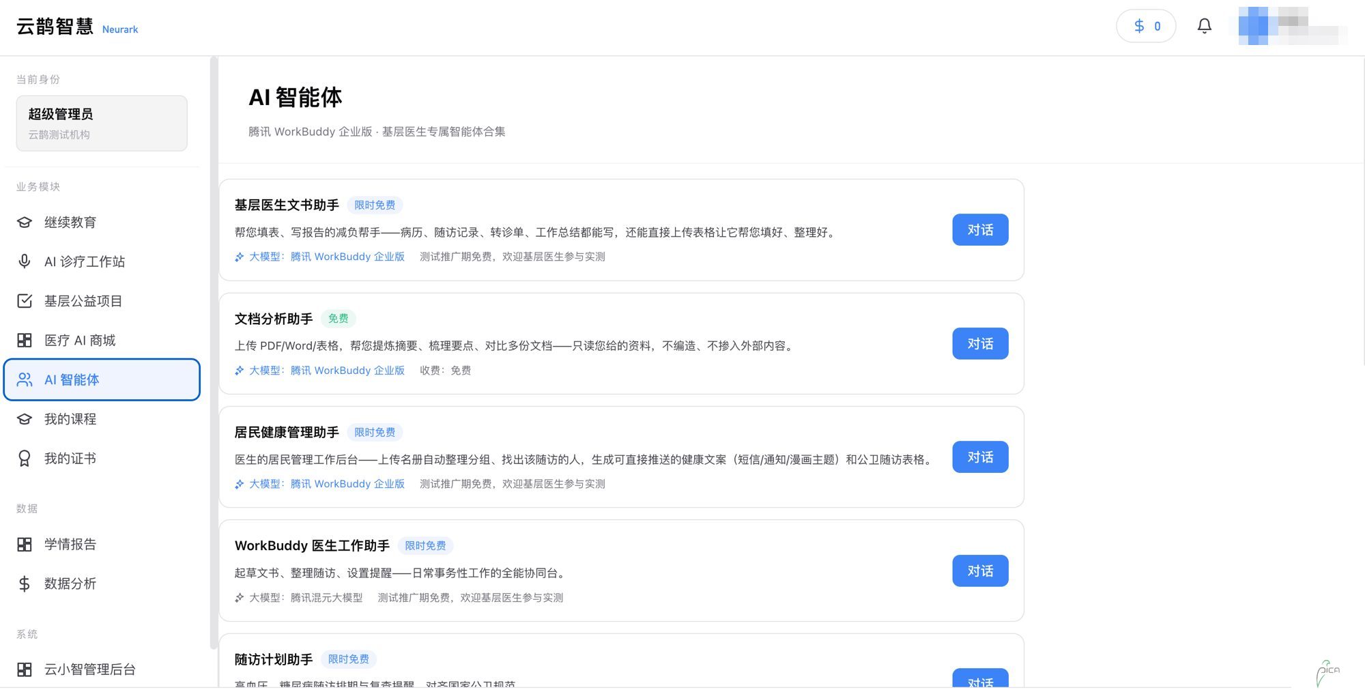Image resolution: width=1365 pixels, height=692 pixels.
Task: Click model sparkle icon under 居民健康管理助手
Action: tap(240, 485)
